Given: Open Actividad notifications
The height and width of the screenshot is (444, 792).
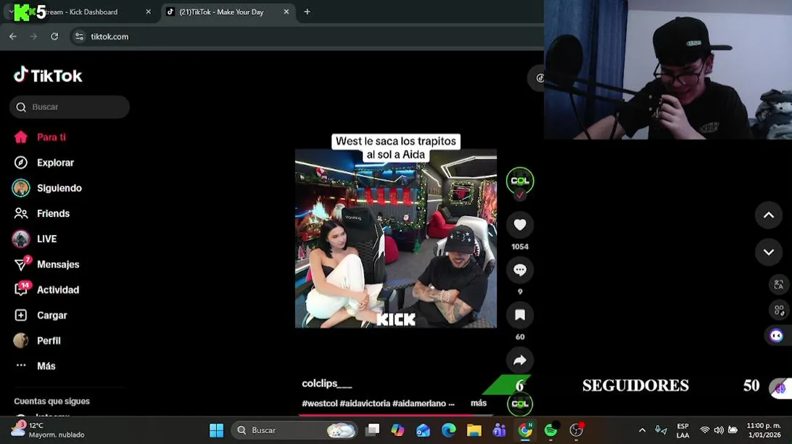Looking at the screenshot, I should pyautogui.click(x=46, y=290).
